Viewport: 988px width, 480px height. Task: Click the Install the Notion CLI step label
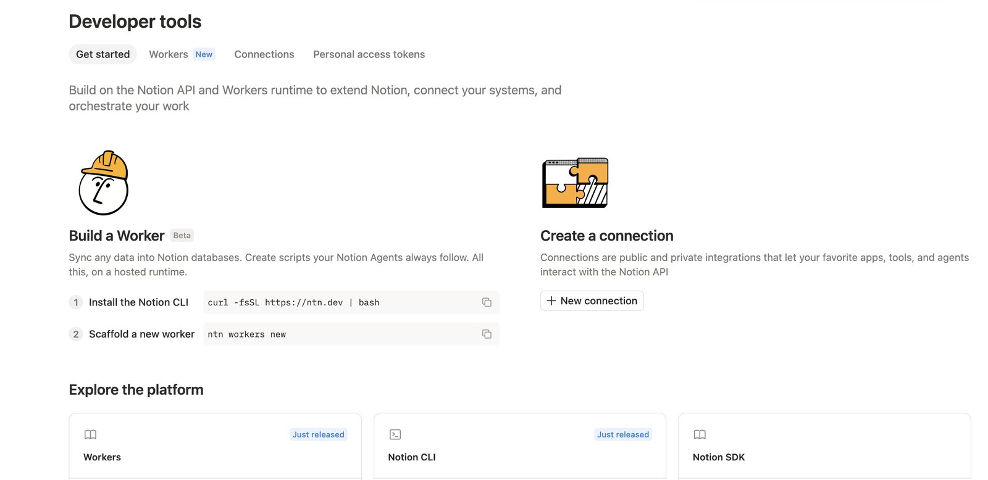138,302
